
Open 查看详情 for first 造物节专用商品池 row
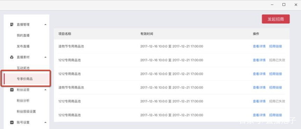(259, 46)
